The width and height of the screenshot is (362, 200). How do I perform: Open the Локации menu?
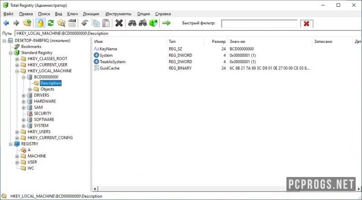click(91, 14)
